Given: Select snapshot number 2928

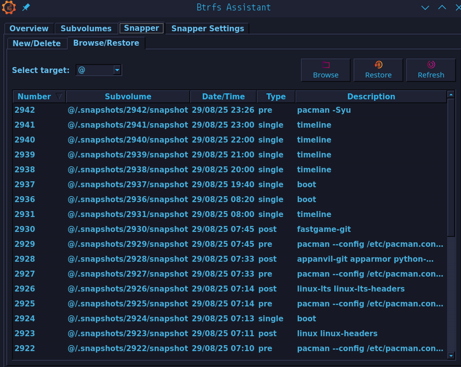Looking at the screenshot, I should [x=25, y=259].
